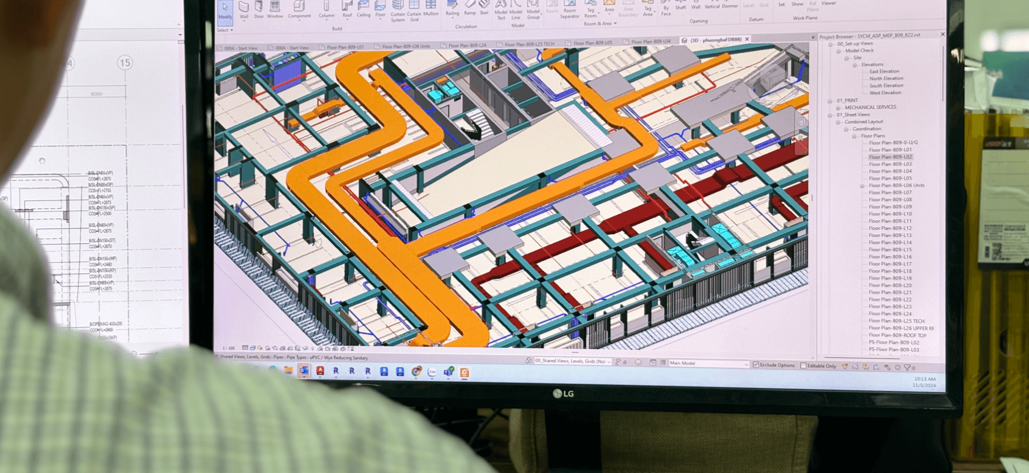Open the Model Group tool
Viewport: 1029px width, 473px height.
click(534, 10)
